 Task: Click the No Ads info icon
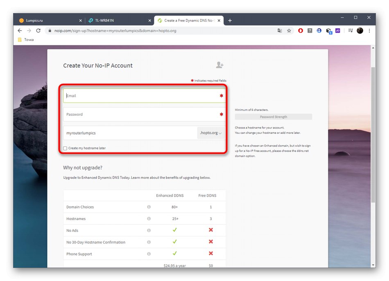[x=149, y=230]
